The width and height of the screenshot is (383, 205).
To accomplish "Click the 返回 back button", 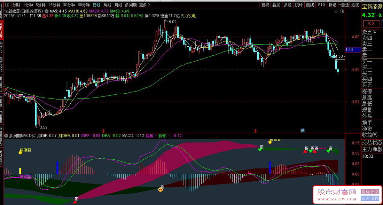I will tap(355, 5).
